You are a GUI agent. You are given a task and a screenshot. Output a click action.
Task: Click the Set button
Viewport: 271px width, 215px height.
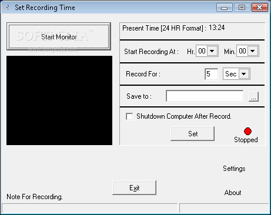[193, 134]
